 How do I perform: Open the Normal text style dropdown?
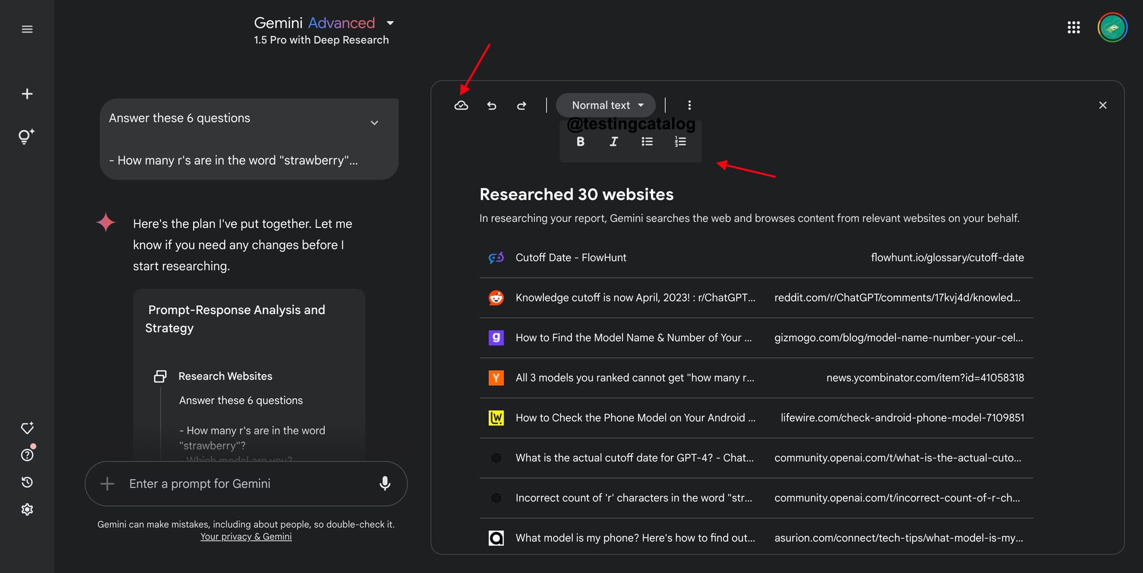606,105
